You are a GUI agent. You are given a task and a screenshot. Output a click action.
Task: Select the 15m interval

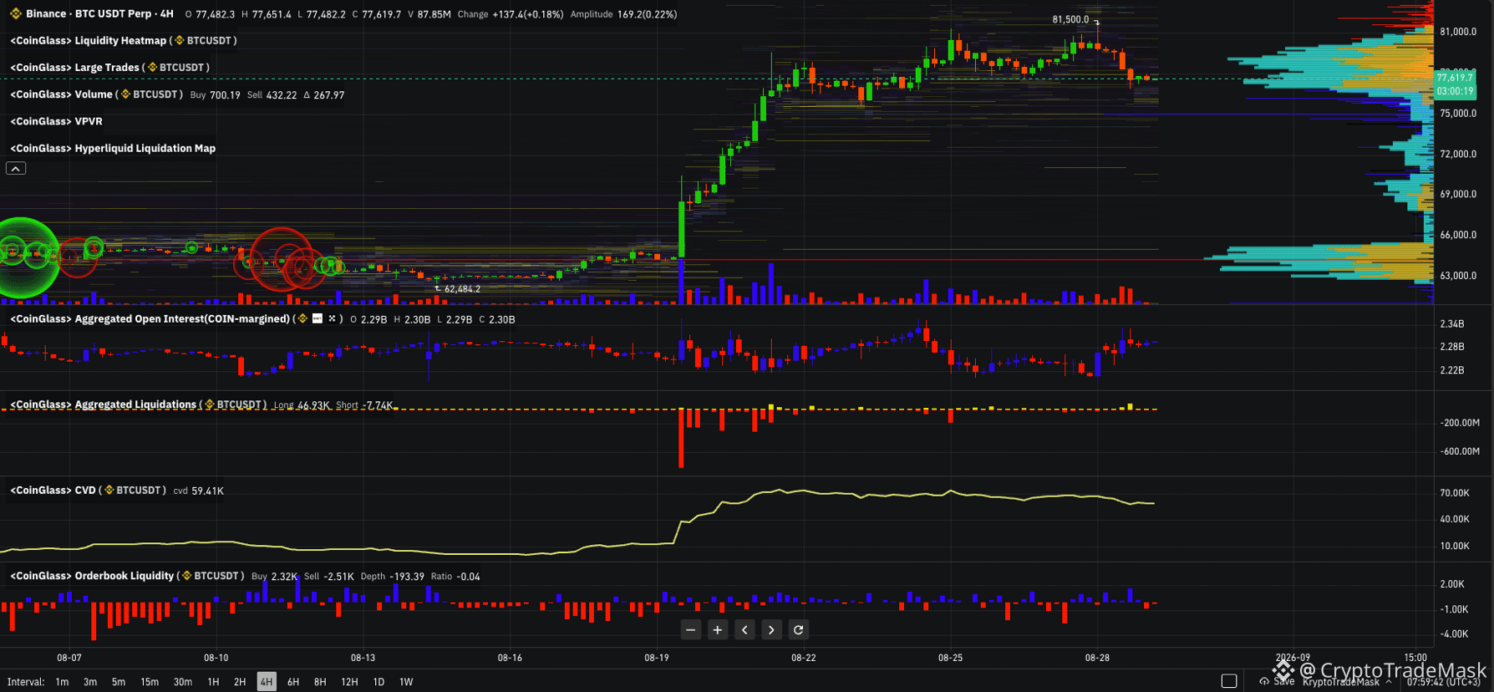[150, 682]
